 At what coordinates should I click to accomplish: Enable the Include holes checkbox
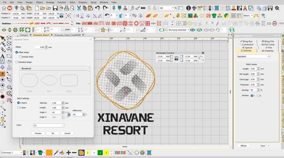20,57
